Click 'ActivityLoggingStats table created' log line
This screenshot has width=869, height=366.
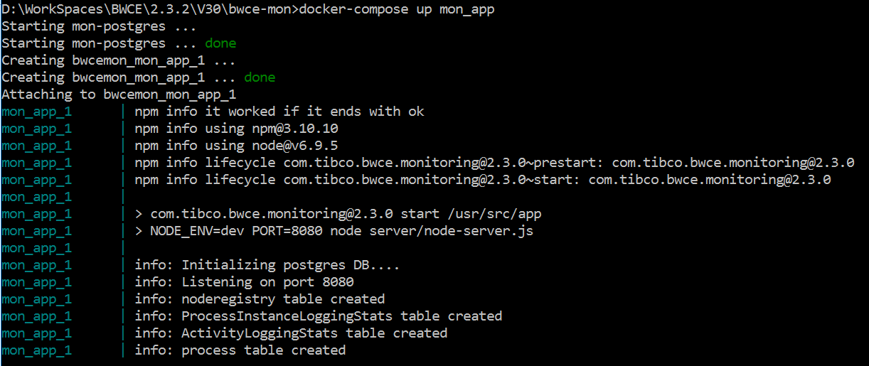click(x=314, y=333)
